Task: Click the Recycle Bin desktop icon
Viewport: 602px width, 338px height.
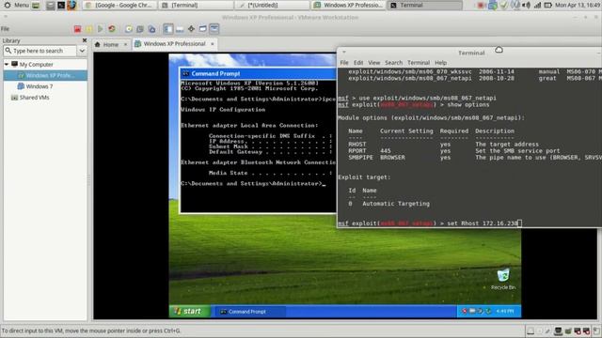Action: (x=503, y=279)
